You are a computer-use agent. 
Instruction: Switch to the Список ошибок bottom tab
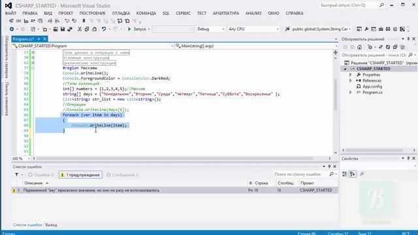coord(27,225)
